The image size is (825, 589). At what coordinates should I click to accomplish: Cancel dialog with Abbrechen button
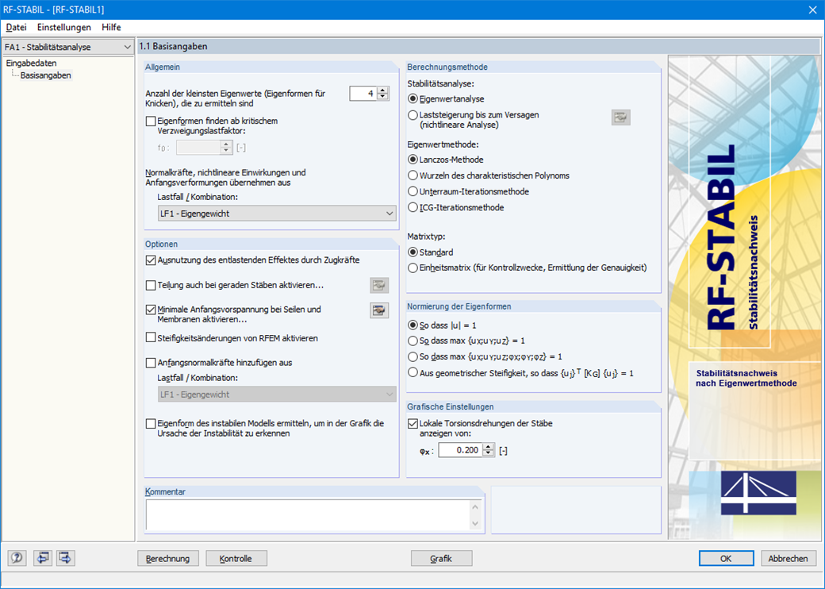(789, 559)
